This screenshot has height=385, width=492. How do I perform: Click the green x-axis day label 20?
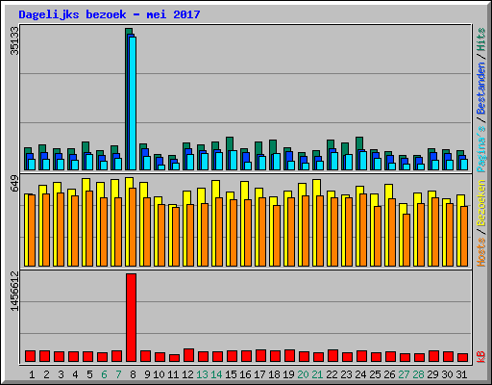pyautogui.click(x=303, y=374)
